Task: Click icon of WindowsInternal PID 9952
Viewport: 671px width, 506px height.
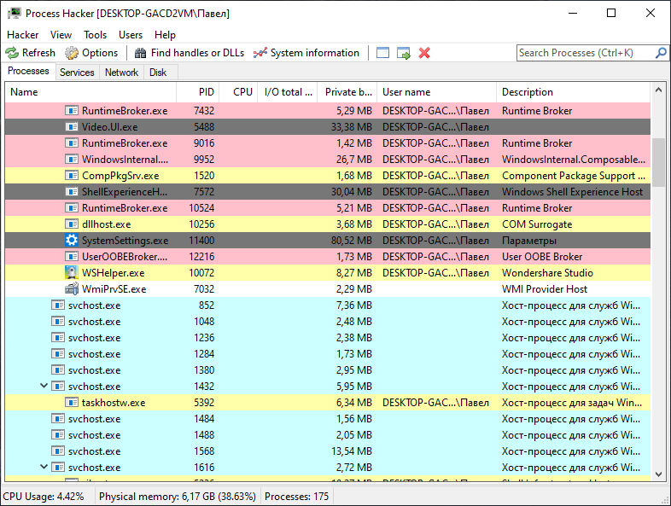Action: pos(72,160)
